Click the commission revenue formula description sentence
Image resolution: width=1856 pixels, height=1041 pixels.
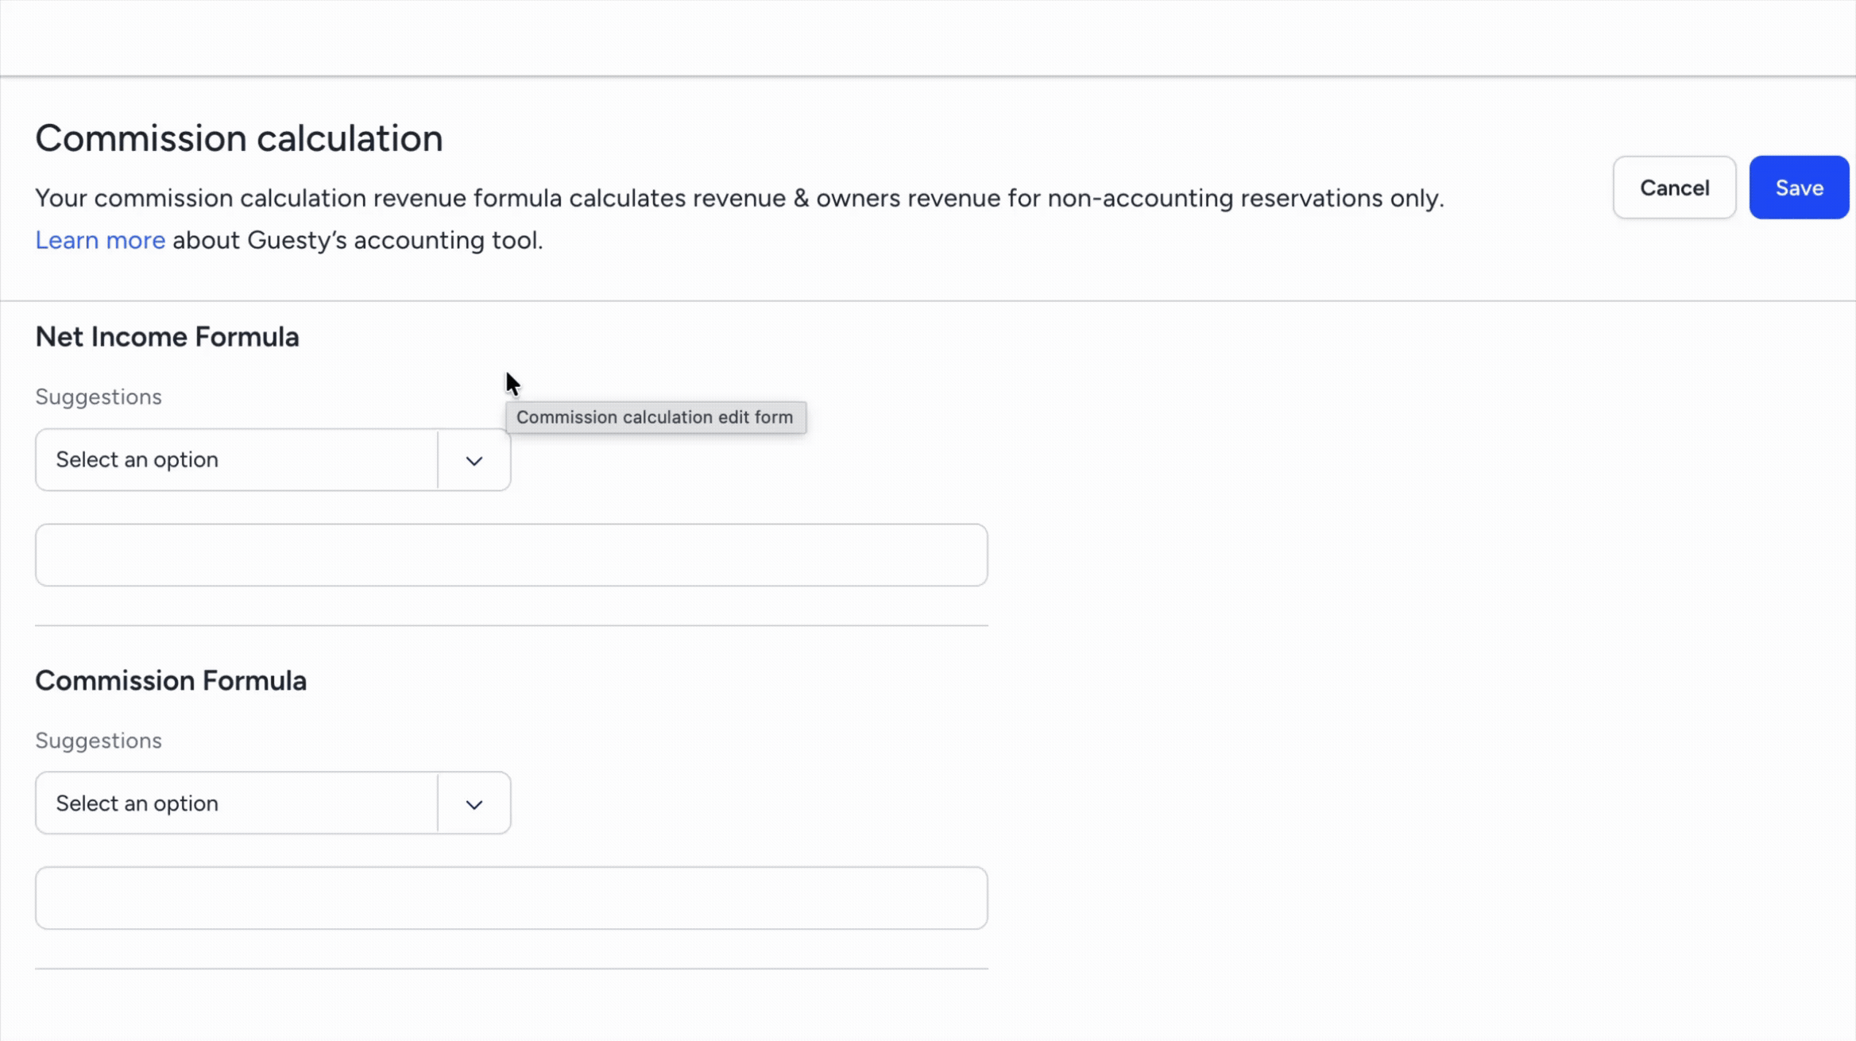click(740, 198)
